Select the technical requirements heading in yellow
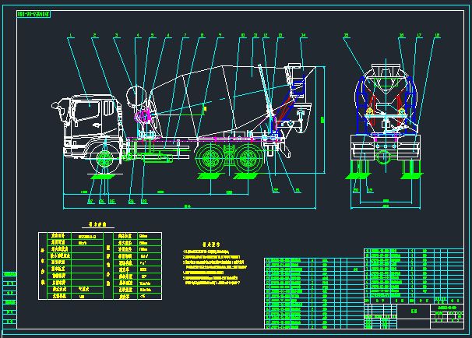This screenshot has width=472, height=338. (211, 245)
